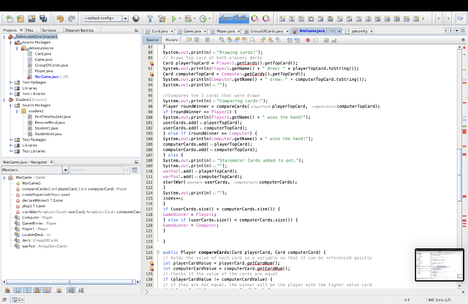The image size is (468, 304).
Task: Toggle show inherited members filter in Navigator
Action: click(x=7, y=290)
